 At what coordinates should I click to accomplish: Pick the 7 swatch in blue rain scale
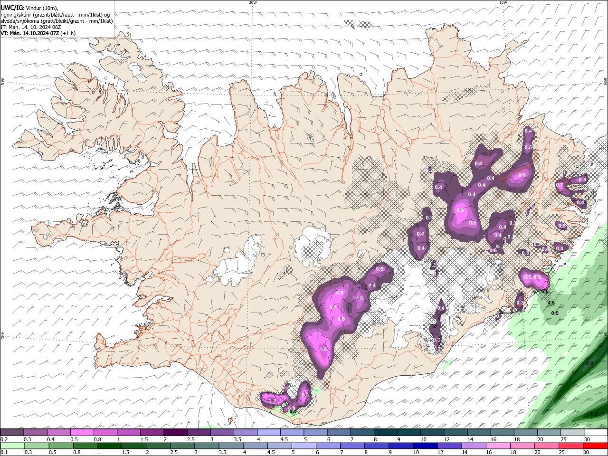pyautogui.click(x=352, y=446)
